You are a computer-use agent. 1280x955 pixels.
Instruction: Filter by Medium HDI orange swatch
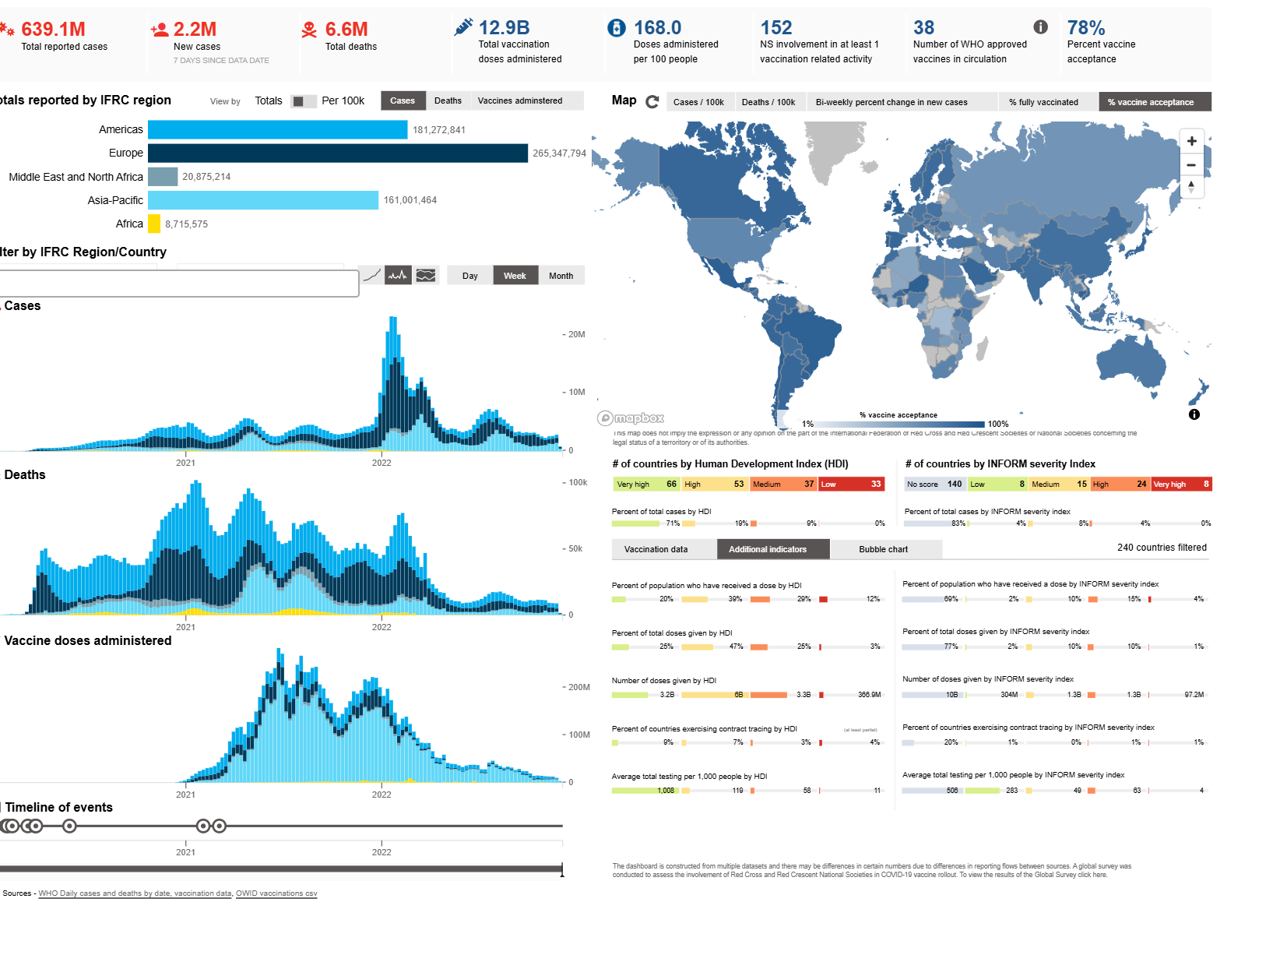point(783,484)
